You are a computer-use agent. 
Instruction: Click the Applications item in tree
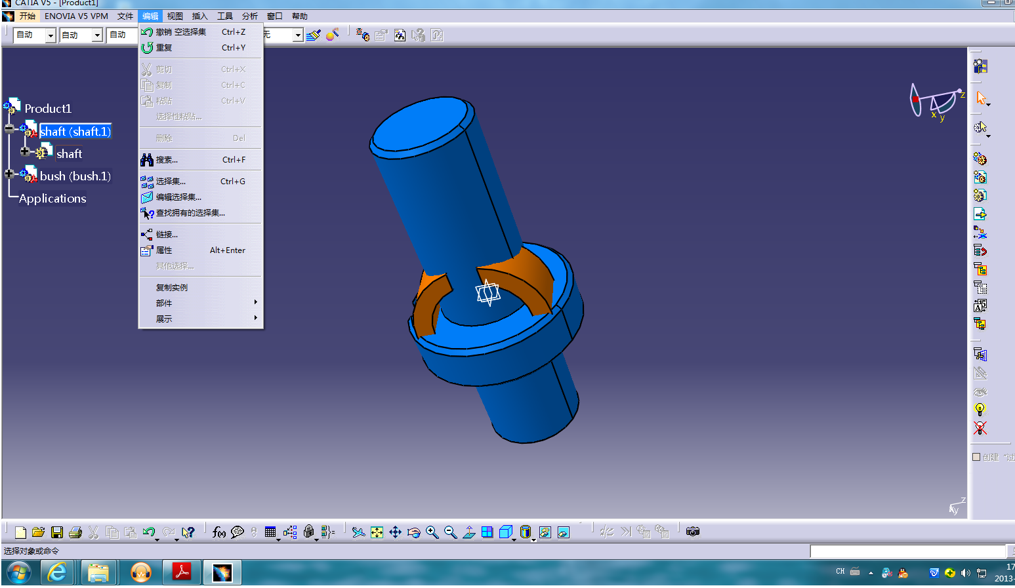52,199
